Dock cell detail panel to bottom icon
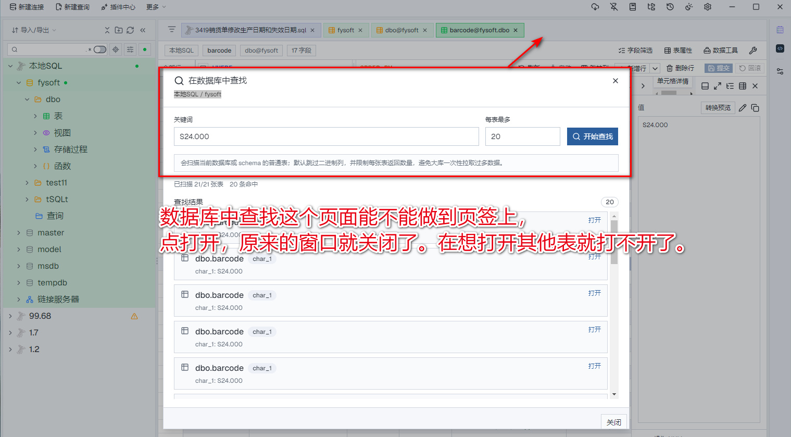This screenshot has height=437, width=791. [705, 86]
